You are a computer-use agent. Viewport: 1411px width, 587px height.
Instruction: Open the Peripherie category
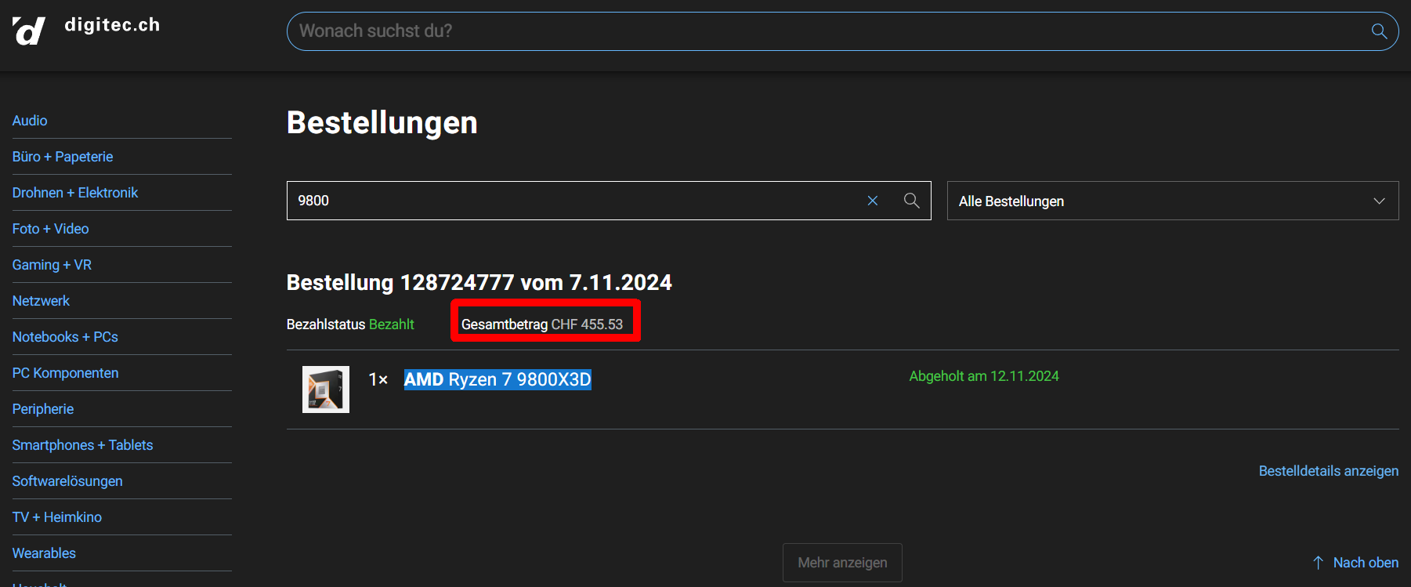[x=43, y=409]
